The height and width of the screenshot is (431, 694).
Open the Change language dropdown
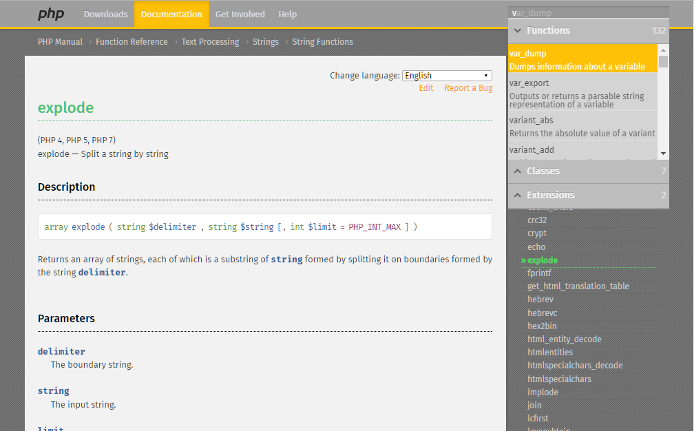coord(447,76)
